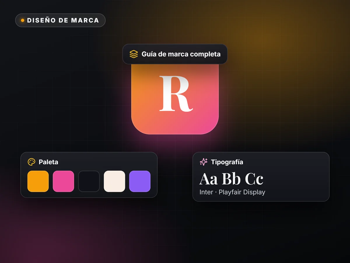Select the pink color swatch
The image size is (350, 263).
click(x=63, y=181)
